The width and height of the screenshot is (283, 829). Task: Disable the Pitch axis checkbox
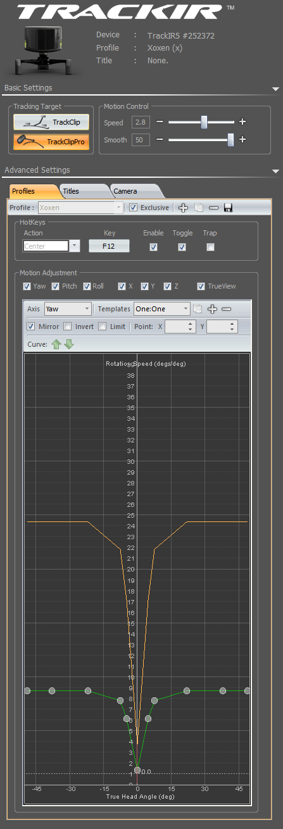click(56, 286)
